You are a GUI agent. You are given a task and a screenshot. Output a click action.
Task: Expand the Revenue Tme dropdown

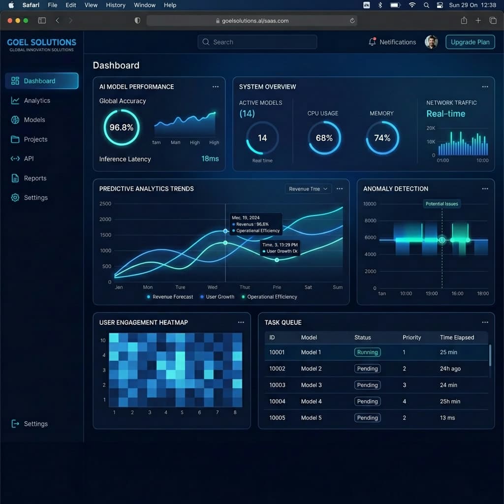coord(308,189)
